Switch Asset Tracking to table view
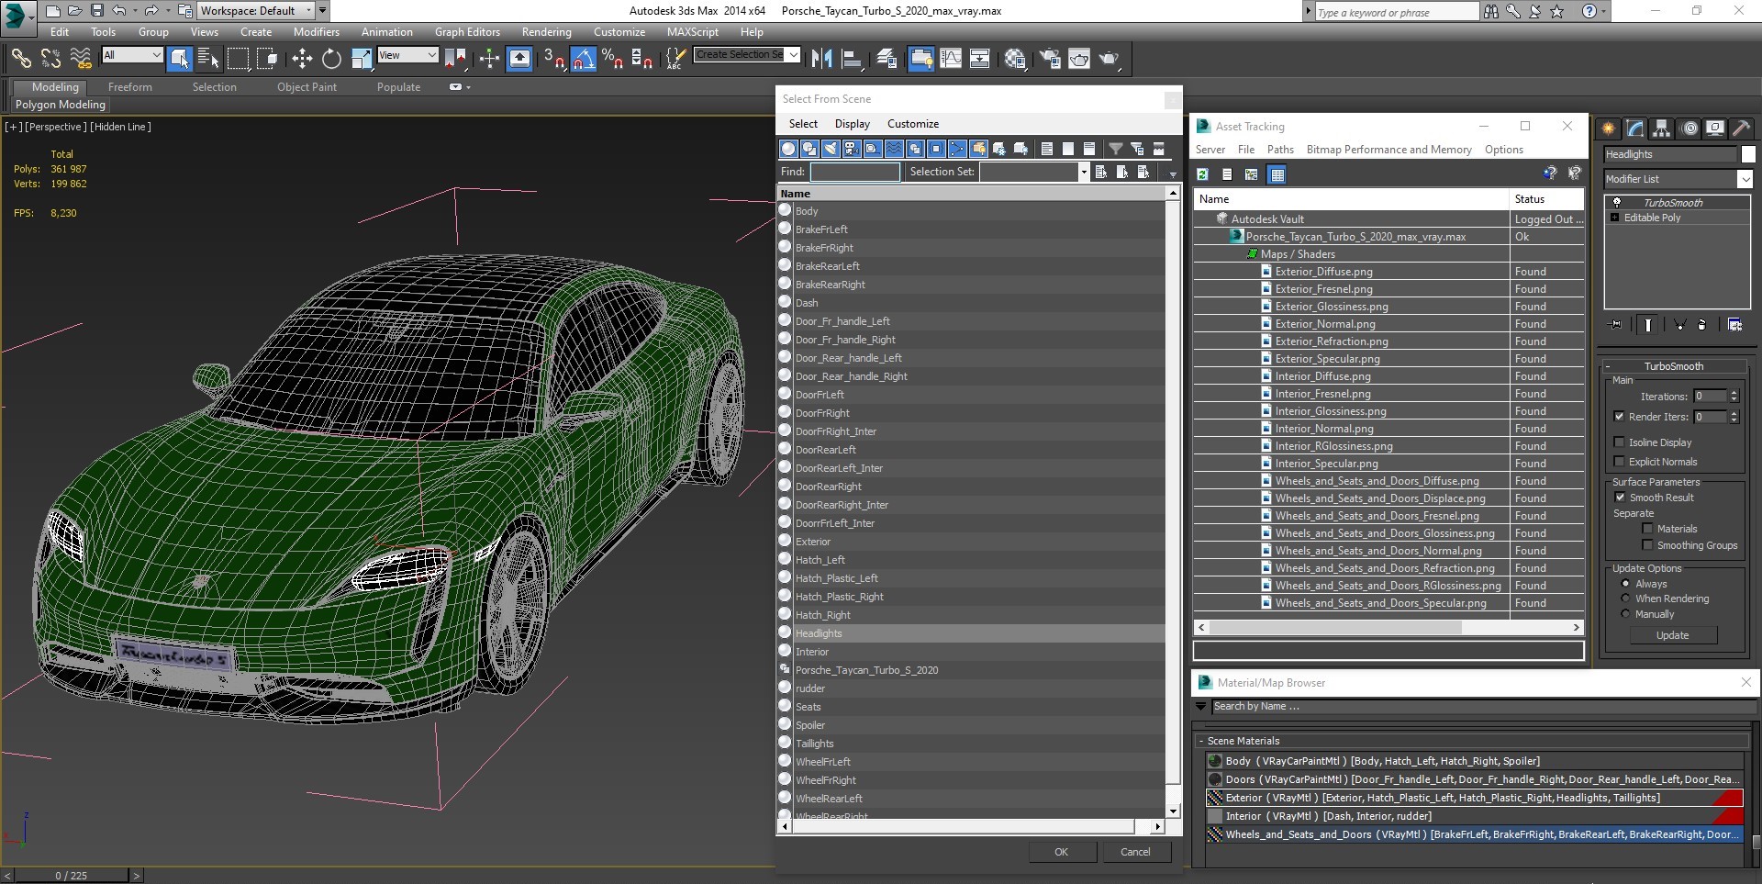This screenshot has height=884, width=1762. click(x=1277, y=174)
